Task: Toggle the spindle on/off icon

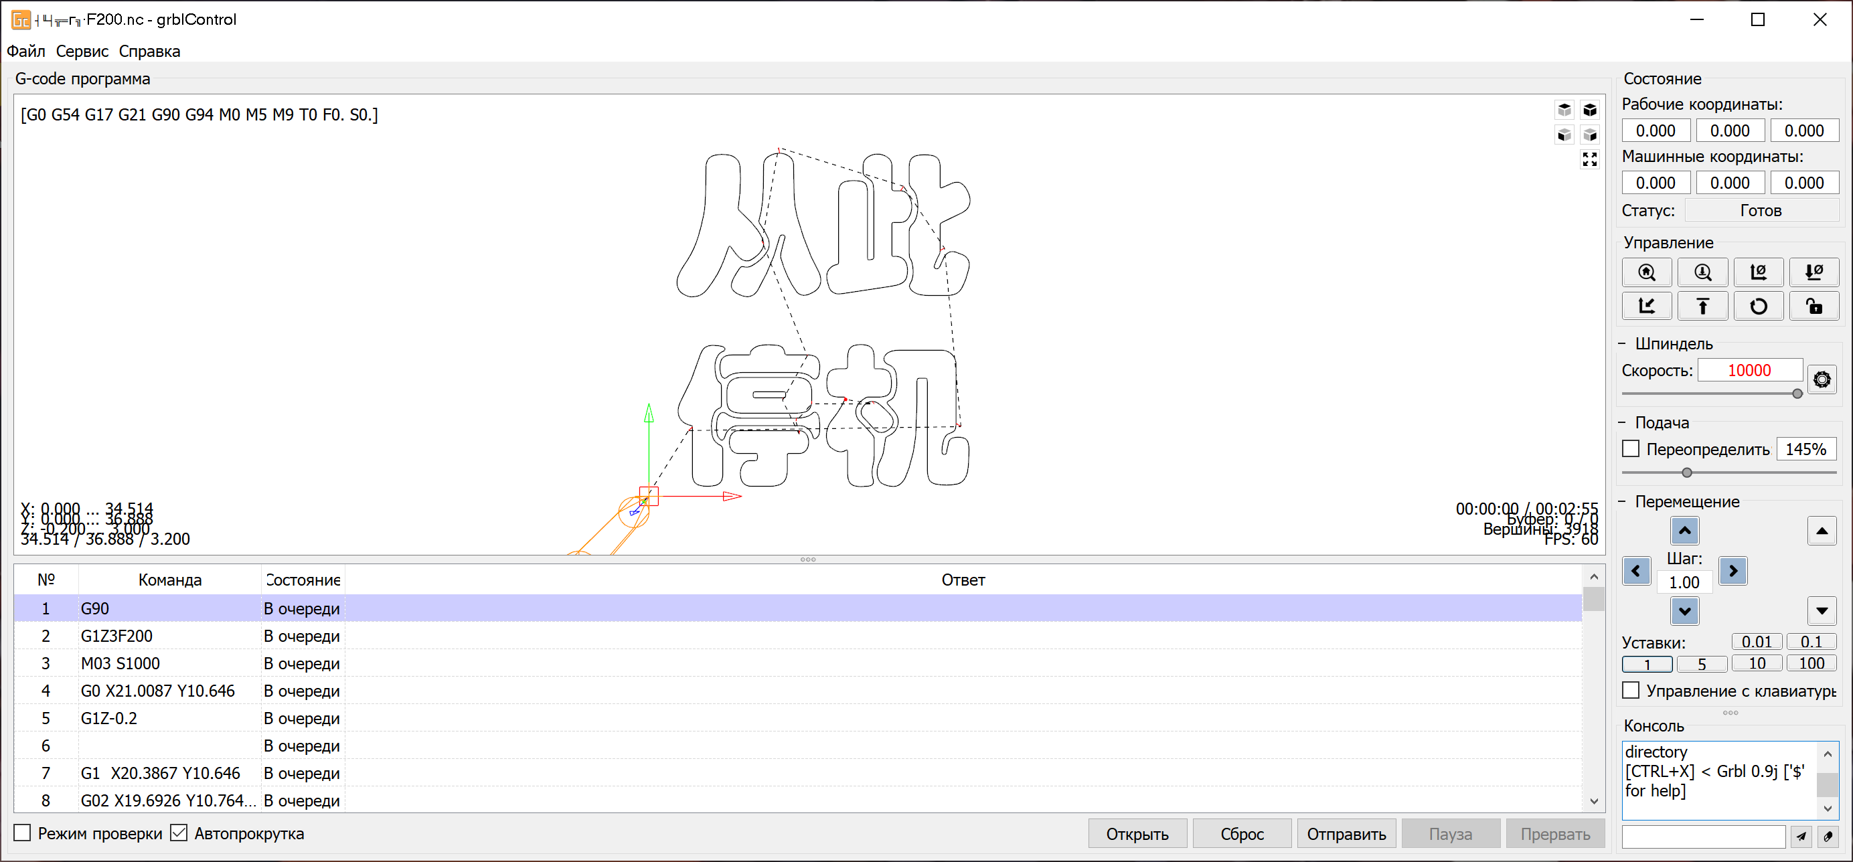Action: (x=1822, y=379)
